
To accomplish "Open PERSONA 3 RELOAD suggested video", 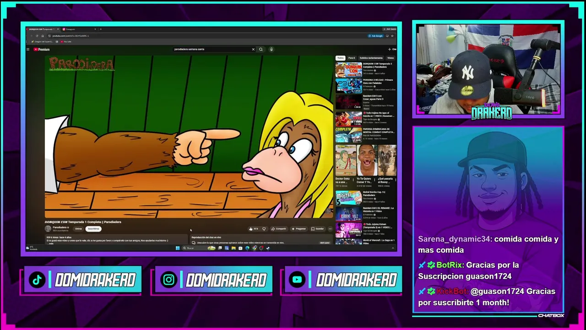I will 366,85.
